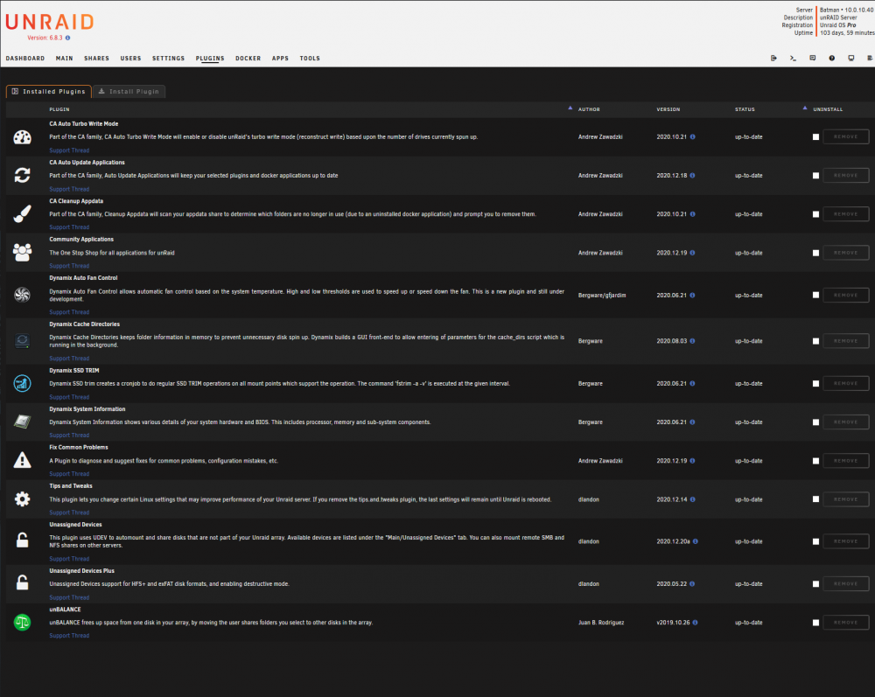Viewport: 875px width, 697px height.
Task: Open the Shares menu
Action: coord(96,59)
